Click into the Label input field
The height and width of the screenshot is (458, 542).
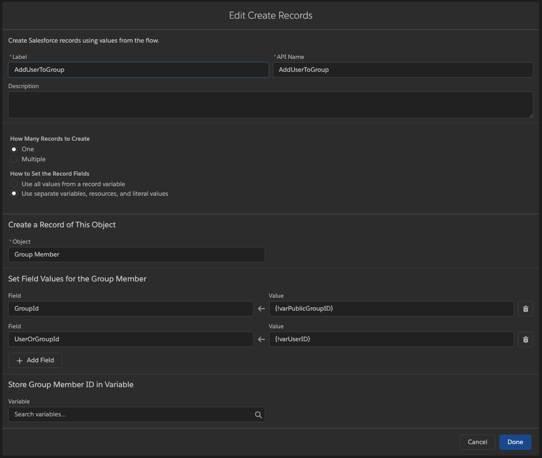pyautogui.click(x=138, y=70)
